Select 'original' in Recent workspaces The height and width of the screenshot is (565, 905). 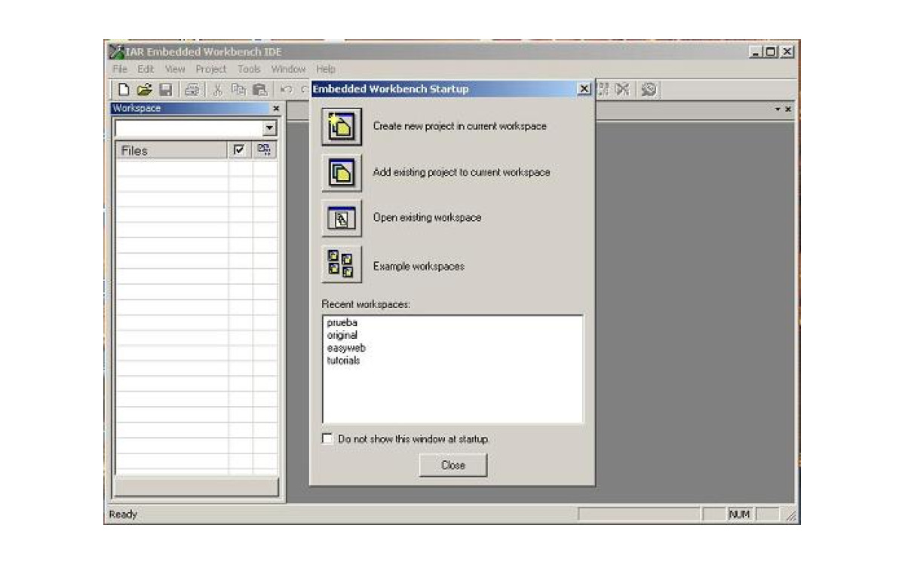[342, 335]
